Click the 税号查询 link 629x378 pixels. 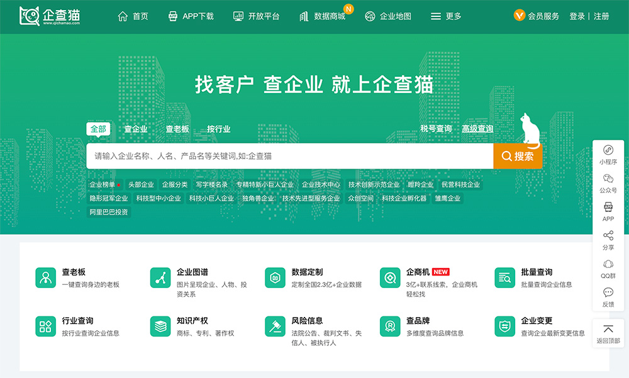[x=436, y=128]
